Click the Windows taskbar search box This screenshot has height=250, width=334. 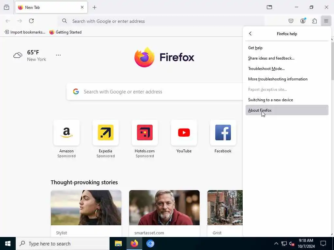(x=63, y=243)
